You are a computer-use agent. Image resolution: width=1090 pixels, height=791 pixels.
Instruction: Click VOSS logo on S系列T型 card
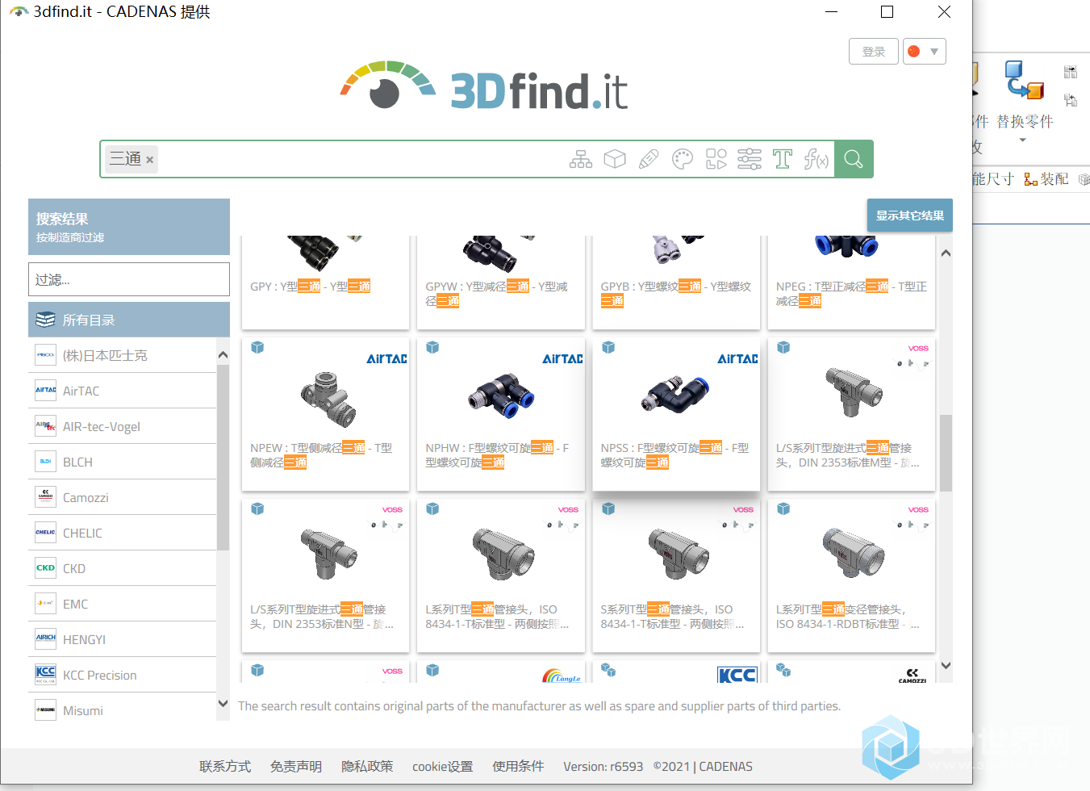(x=743, y=510)
